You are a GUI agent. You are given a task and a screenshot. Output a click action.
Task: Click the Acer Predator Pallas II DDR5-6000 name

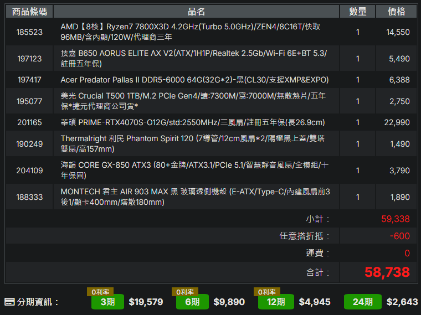[194, 80]
